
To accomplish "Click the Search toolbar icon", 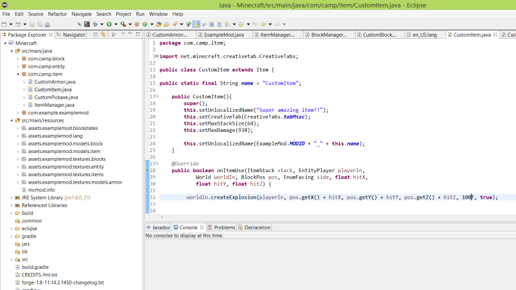I will [174, 24].
